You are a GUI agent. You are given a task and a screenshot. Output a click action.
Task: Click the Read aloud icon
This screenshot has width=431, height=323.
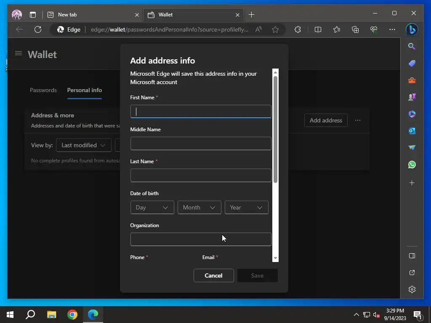click(x=258, y=29)
